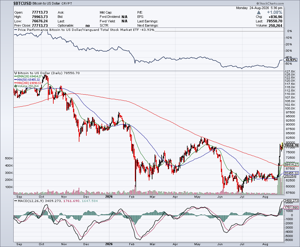Click the EMA(20) 69414.27 legend entry

[x=29, y=76]
